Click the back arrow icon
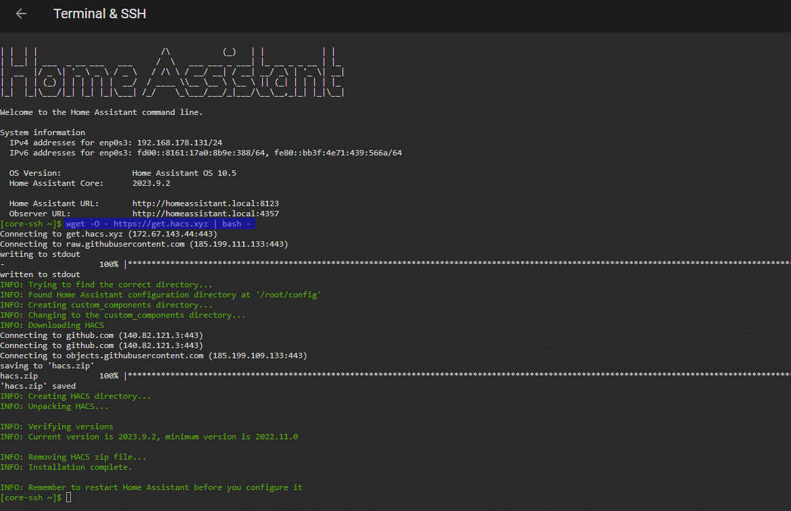This screenshot has height=511, width=791. coord(21,14)
